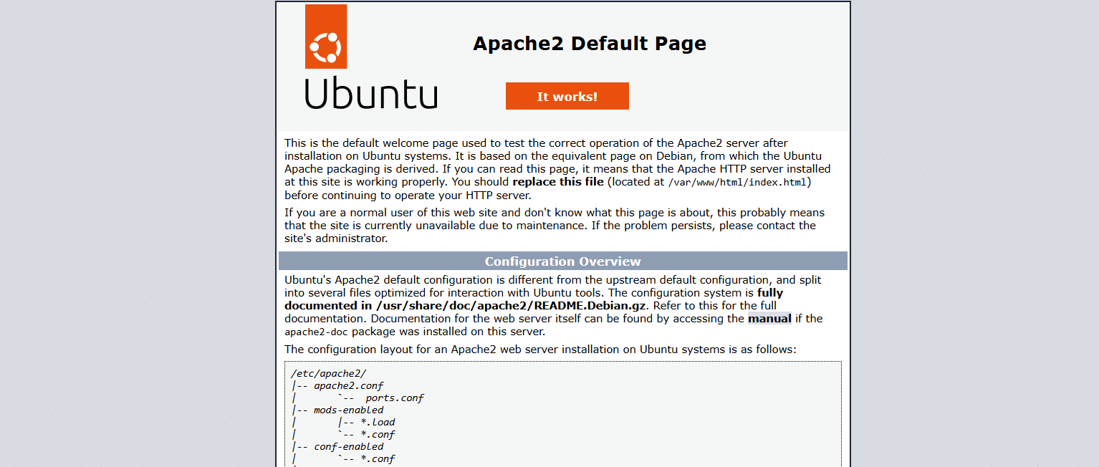Open the highlighted 'manual' documentation link
The width and height of the screenshot is (1099, 467).
click(x=769, y=318)
